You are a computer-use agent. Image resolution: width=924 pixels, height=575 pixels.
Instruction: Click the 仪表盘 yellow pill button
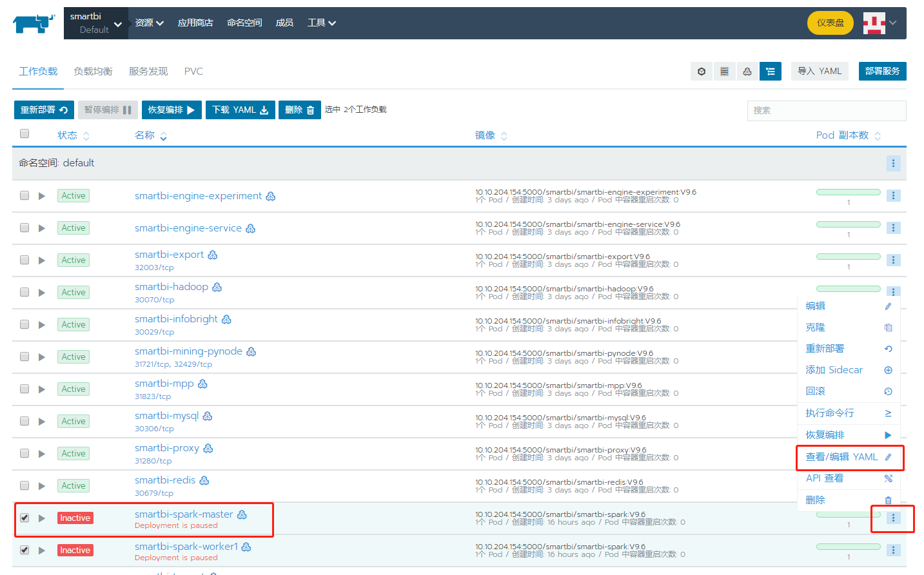click(x=831, y=23)
